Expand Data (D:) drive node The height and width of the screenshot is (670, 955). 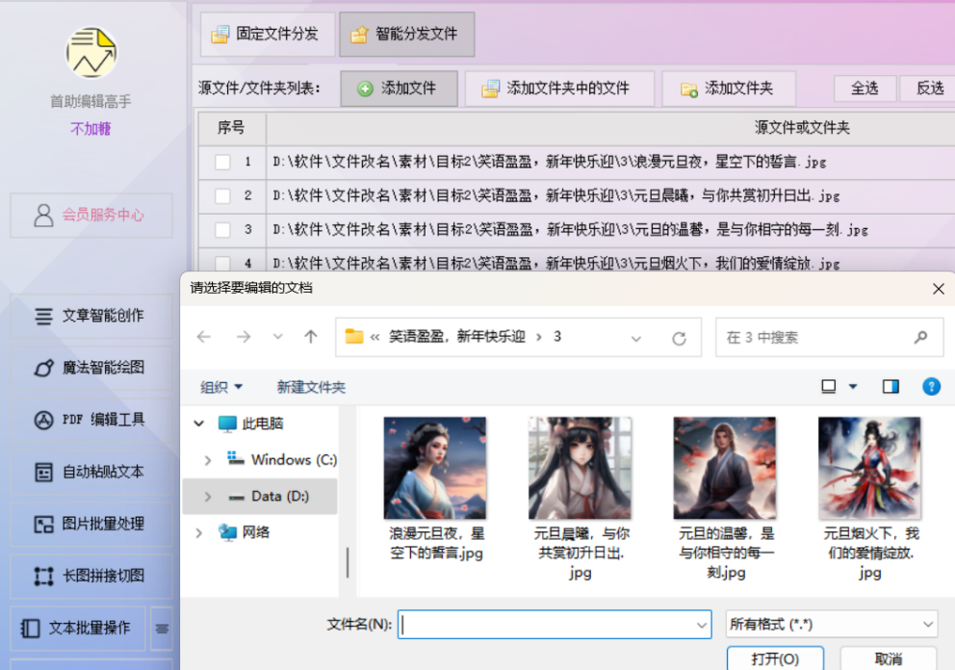(x=208, y=497)
